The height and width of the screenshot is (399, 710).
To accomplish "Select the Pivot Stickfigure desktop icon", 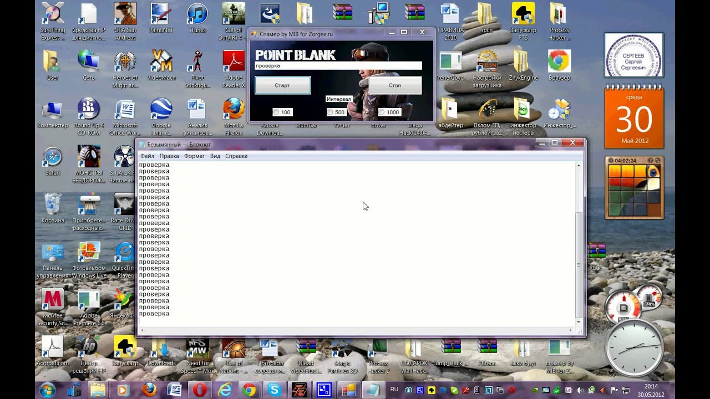I will click(197, 69).
